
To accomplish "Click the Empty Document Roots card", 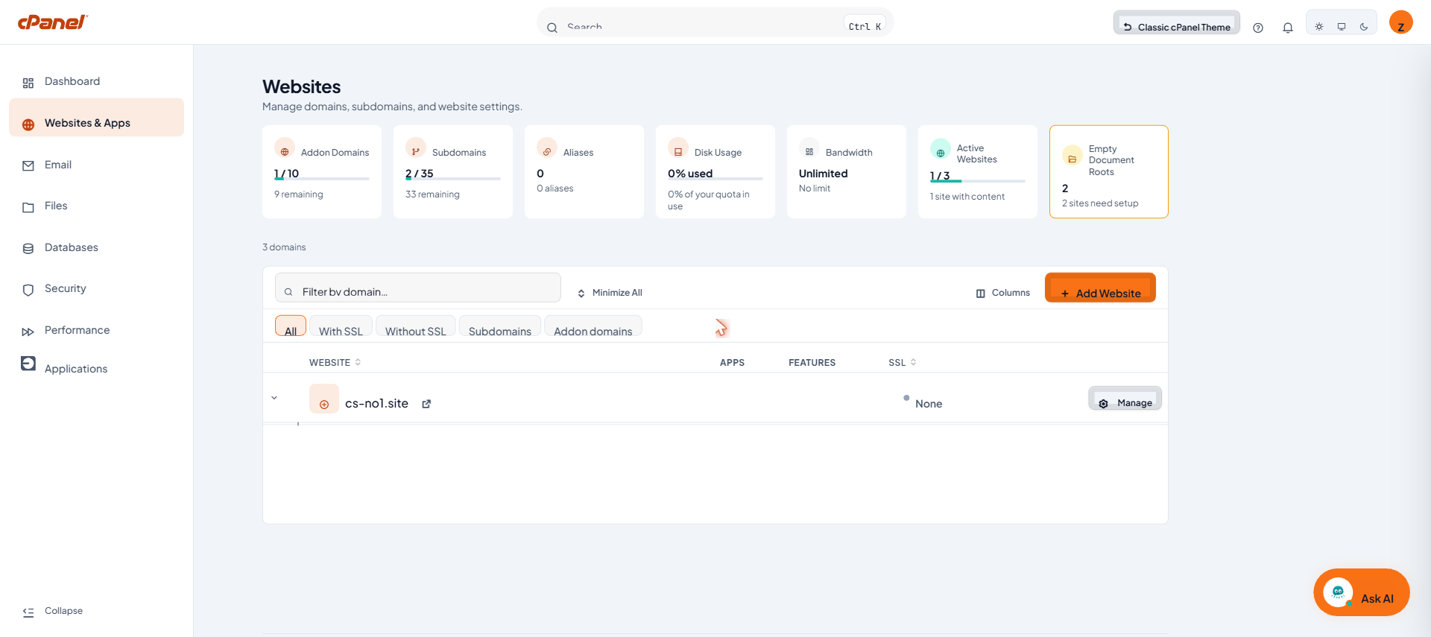I will pyautogui.click(x=1109, y=171).
